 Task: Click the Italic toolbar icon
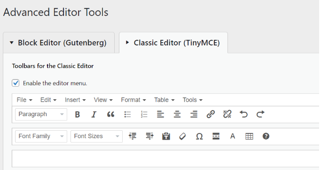(x=94, y=114)
